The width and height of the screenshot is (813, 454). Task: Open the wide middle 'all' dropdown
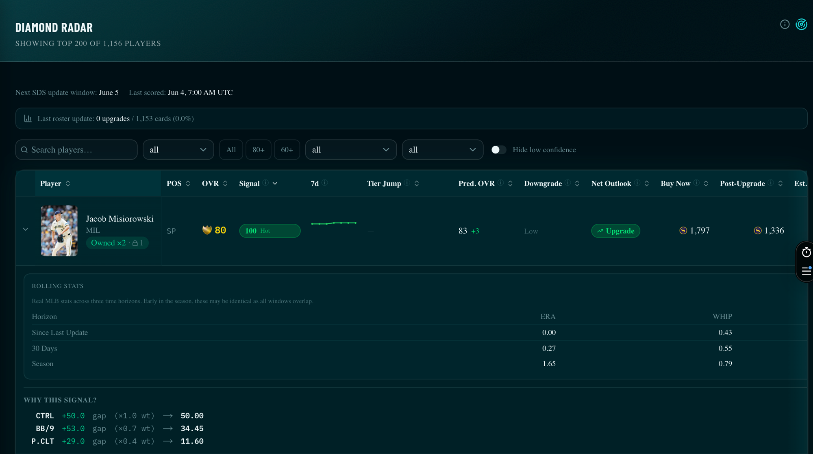pos(351,150)
